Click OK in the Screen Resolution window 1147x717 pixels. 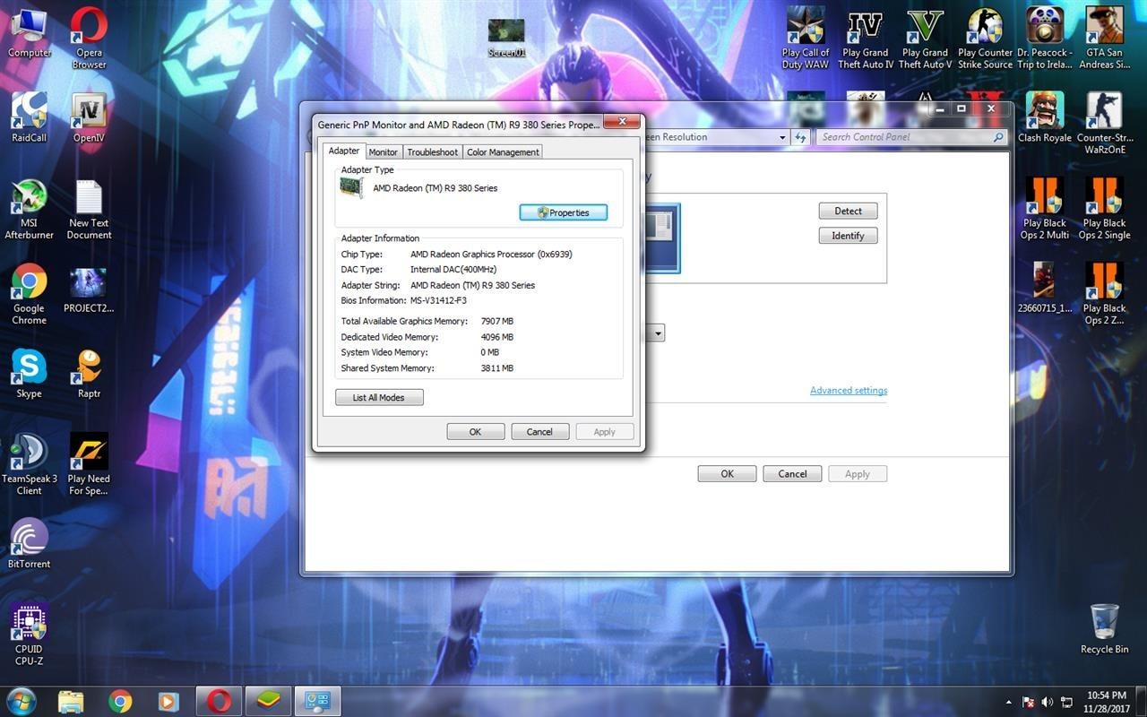(x=727, y=474)
